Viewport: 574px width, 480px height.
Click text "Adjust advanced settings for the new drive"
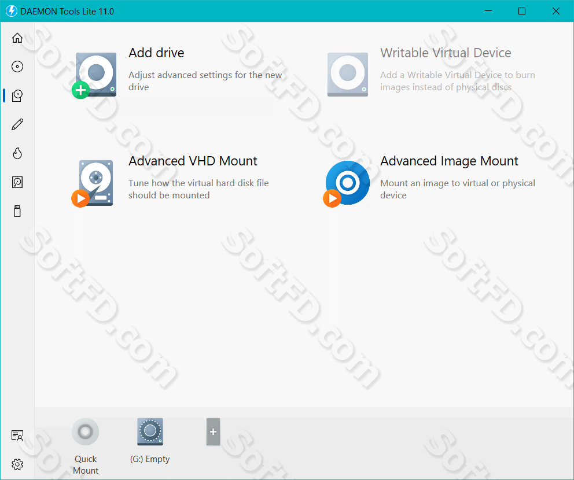[x=205, y=81]
